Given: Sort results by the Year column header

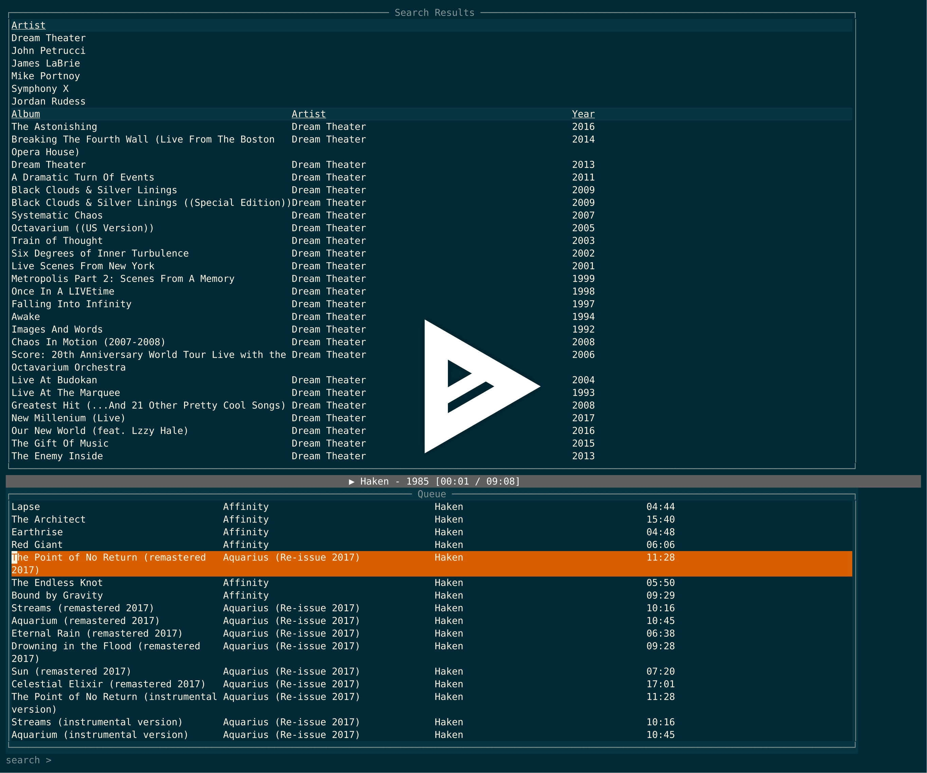Looking at the screenshot, I should tap(583, 114).
